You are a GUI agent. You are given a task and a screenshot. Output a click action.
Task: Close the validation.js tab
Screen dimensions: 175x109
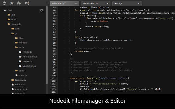click(x=76, y=4)
